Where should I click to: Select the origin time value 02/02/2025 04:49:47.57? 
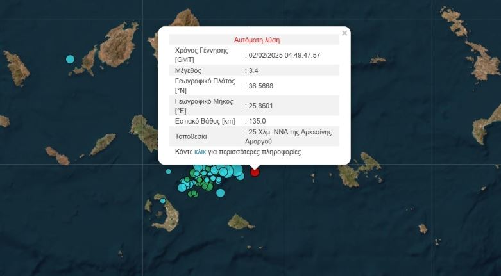[x=284, y=55]
